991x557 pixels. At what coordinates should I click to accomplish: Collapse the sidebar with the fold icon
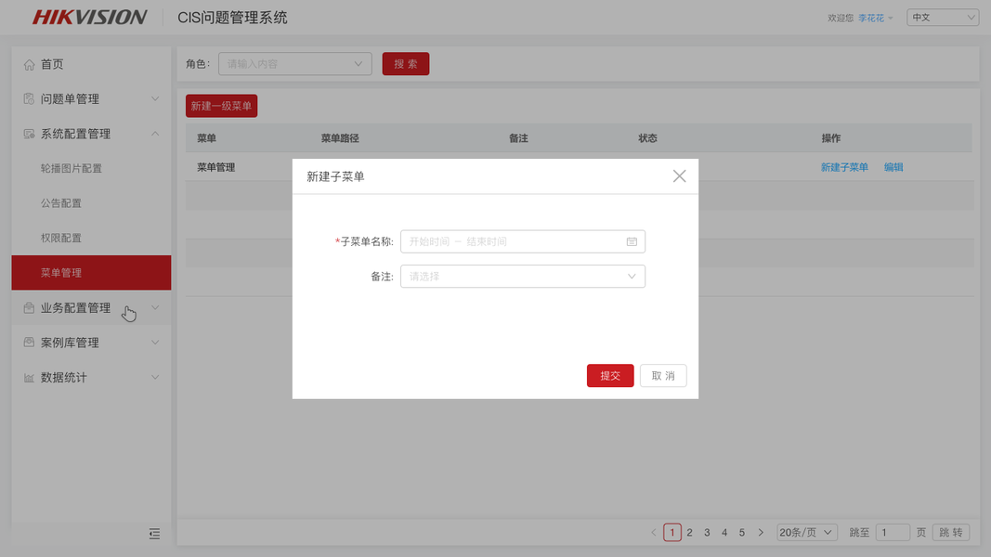(154, 534)
